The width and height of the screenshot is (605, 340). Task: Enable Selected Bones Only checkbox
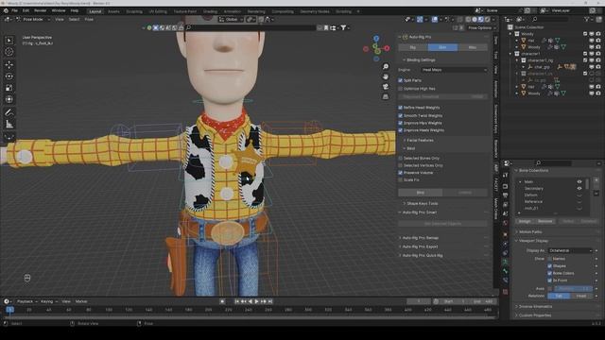click(401, 158)
